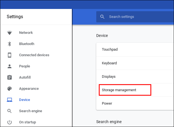Focus the Search settings field
The width and height of the screenshot is (174, 127).
click(x=138, y=17)
